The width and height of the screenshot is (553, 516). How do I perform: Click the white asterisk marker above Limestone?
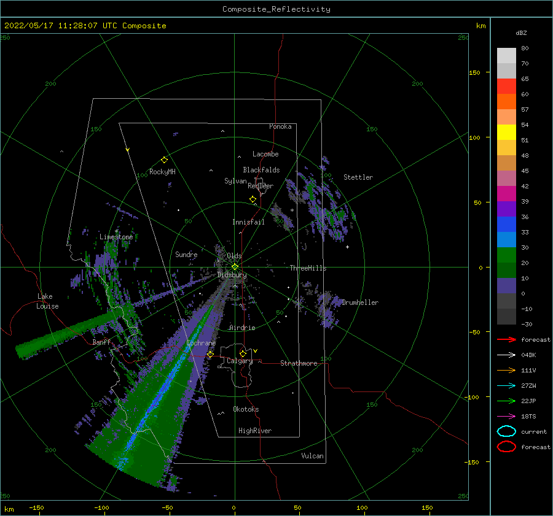(x=116, y=231)
